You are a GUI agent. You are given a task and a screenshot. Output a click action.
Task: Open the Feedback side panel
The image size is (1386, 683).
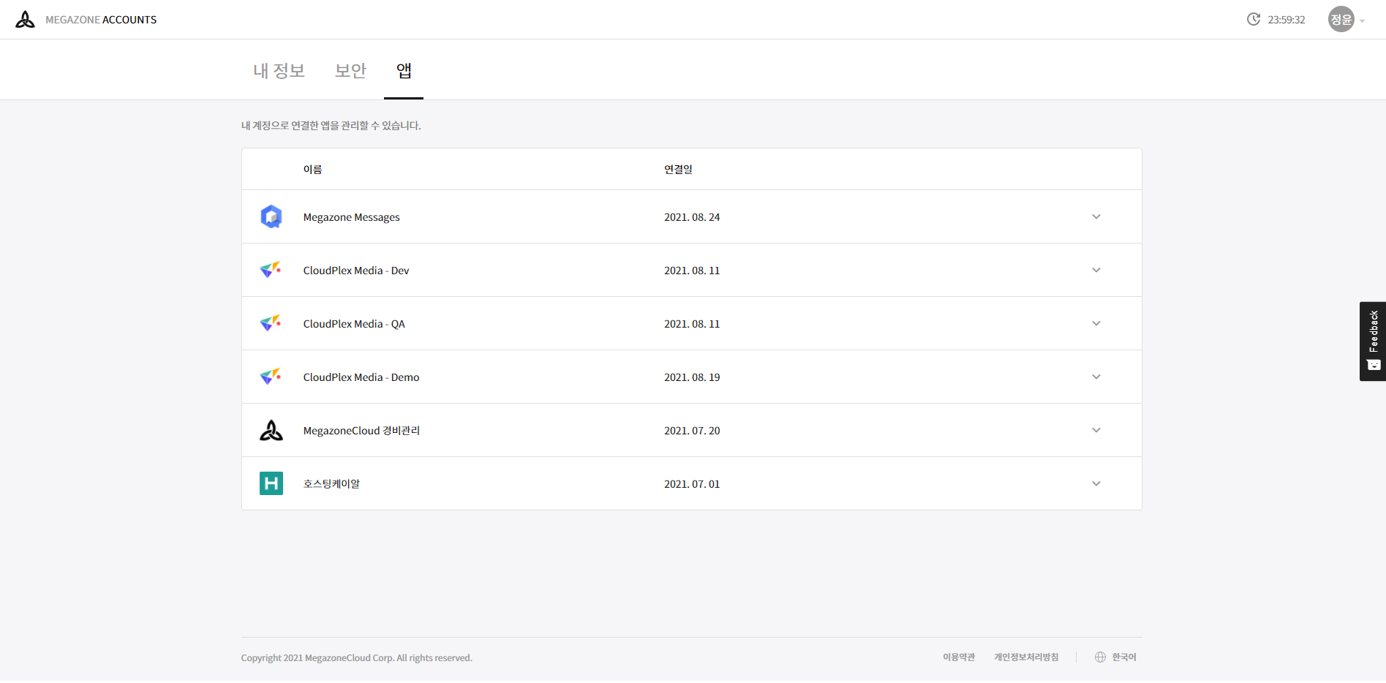point(1373,341)
